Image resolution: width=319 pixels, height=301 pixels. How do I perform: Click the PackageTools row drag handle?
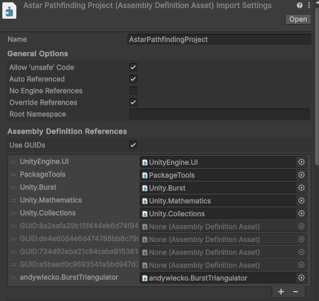click(13, 175)
